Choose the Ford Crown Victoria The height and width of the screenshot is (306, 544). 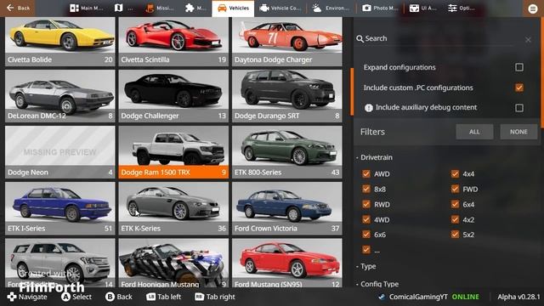coord(287,208)
